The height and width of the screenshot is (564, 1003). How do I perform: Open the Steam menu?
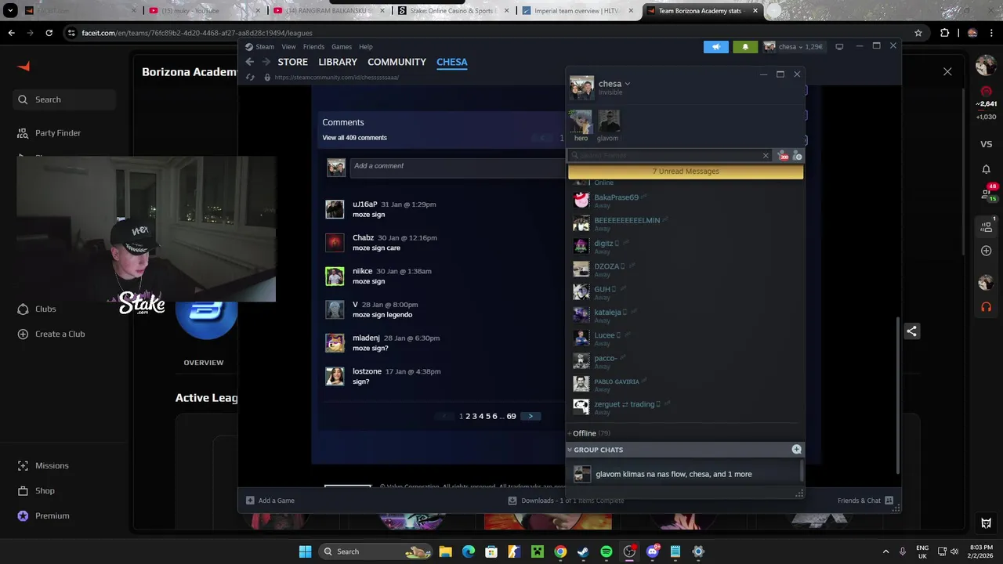click(265, 47)
